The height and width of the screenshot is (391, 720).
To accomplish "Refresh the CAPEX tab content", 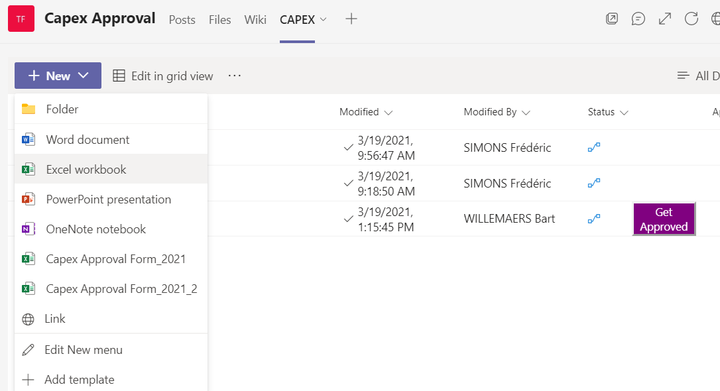I will tap(691, 19).
